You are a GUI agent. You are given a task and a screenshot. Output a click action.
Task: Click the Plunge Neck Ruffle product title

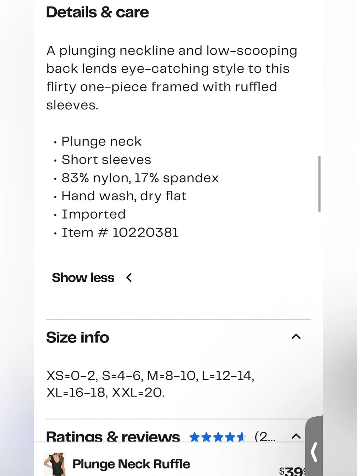tap(131, 464)
